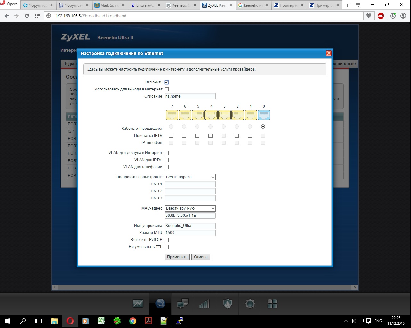Click the Применить button
Image resolution: width=411 pixels, height=328 pixels.
177,257
